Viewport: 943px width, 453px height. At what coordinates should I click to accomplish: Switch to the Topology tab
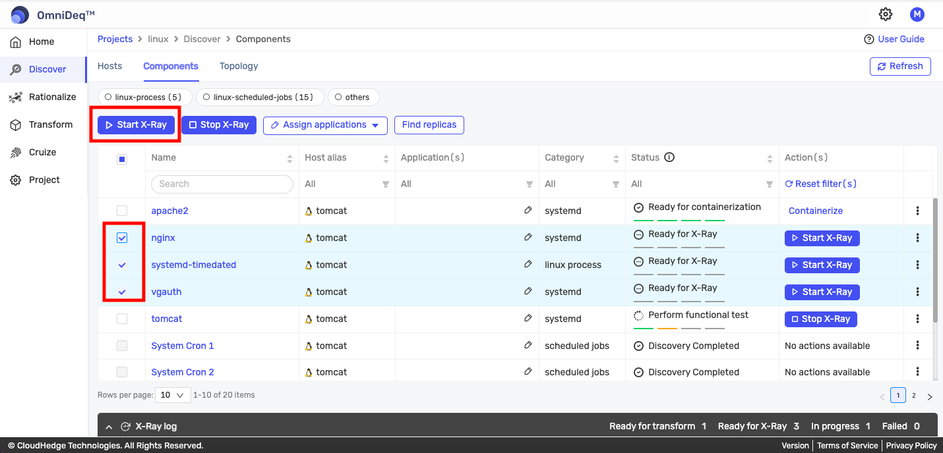tap(239, 66)
